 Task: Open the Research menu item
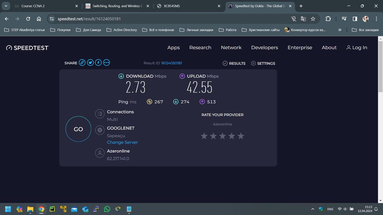tap(200, 48)
